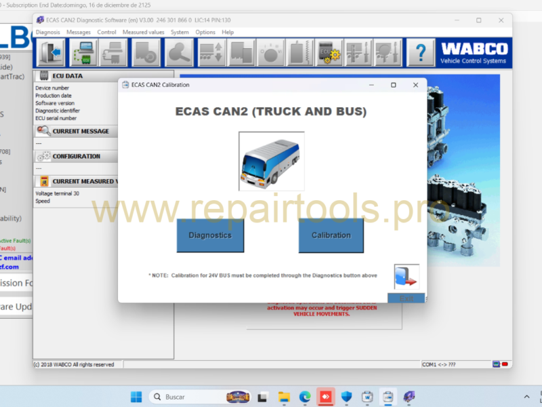Click the CURRENT MESSAGE panel header

point(76,131)
